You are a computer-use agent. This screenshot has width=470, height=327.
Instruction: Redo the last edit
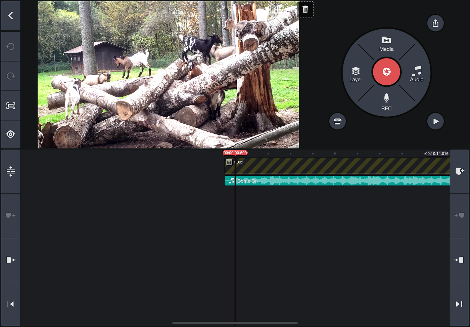(x=11, y=76)
